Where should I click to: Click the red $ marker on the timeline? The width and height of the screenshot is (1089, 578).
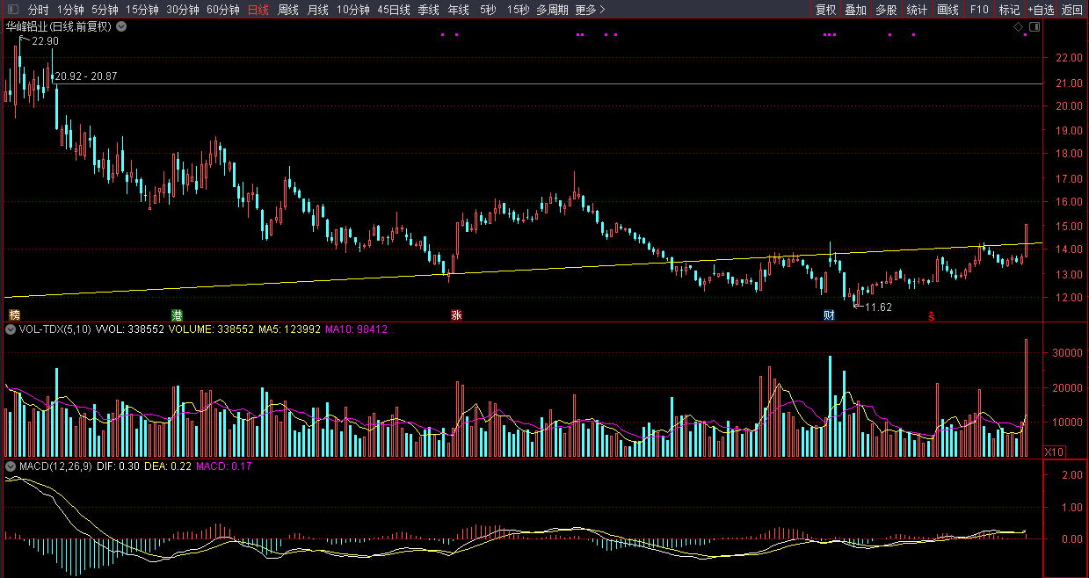point(931,315)
